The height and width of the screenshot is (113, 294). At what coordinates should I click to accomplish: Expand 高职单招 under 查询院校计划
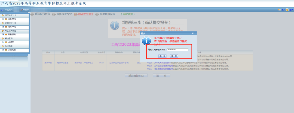[x=3, y=27]
